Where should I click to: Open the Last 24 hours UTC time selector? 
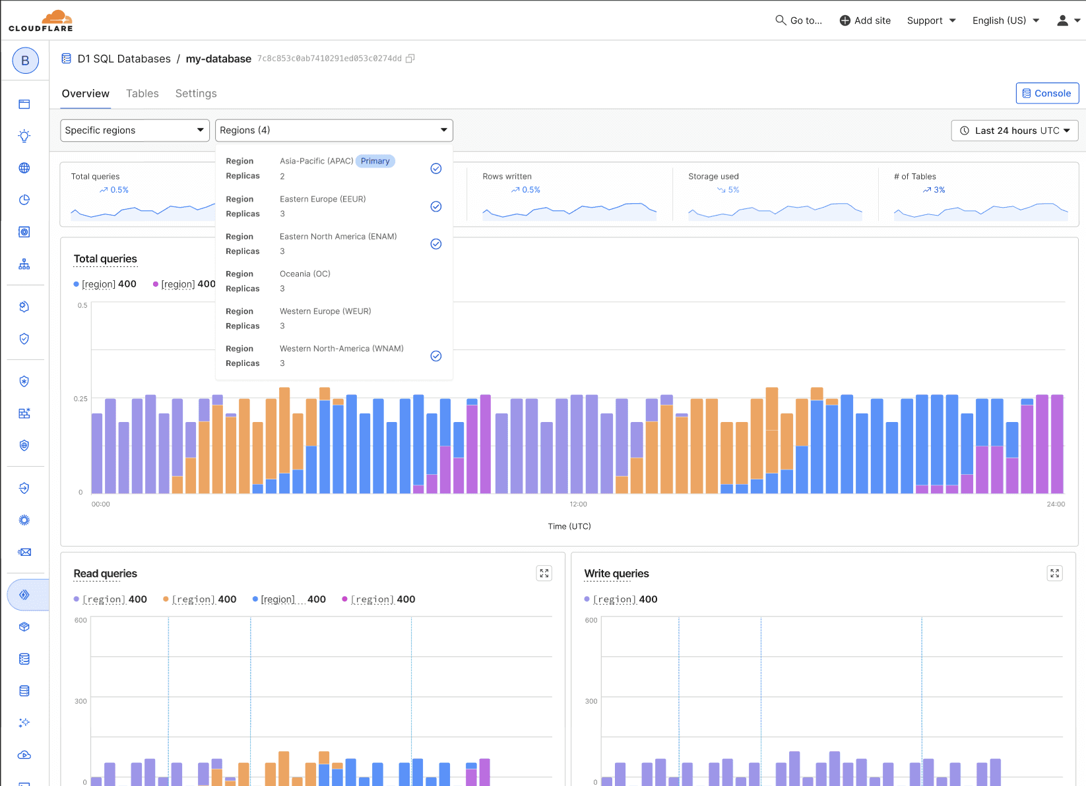click(1015, 131)
